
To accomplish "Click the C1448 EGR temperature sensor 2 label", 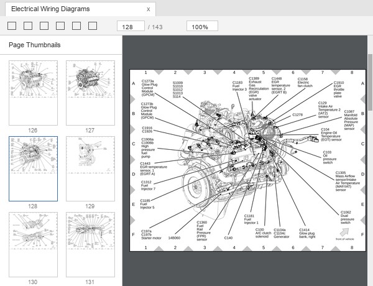I will (x=281, y=85).
